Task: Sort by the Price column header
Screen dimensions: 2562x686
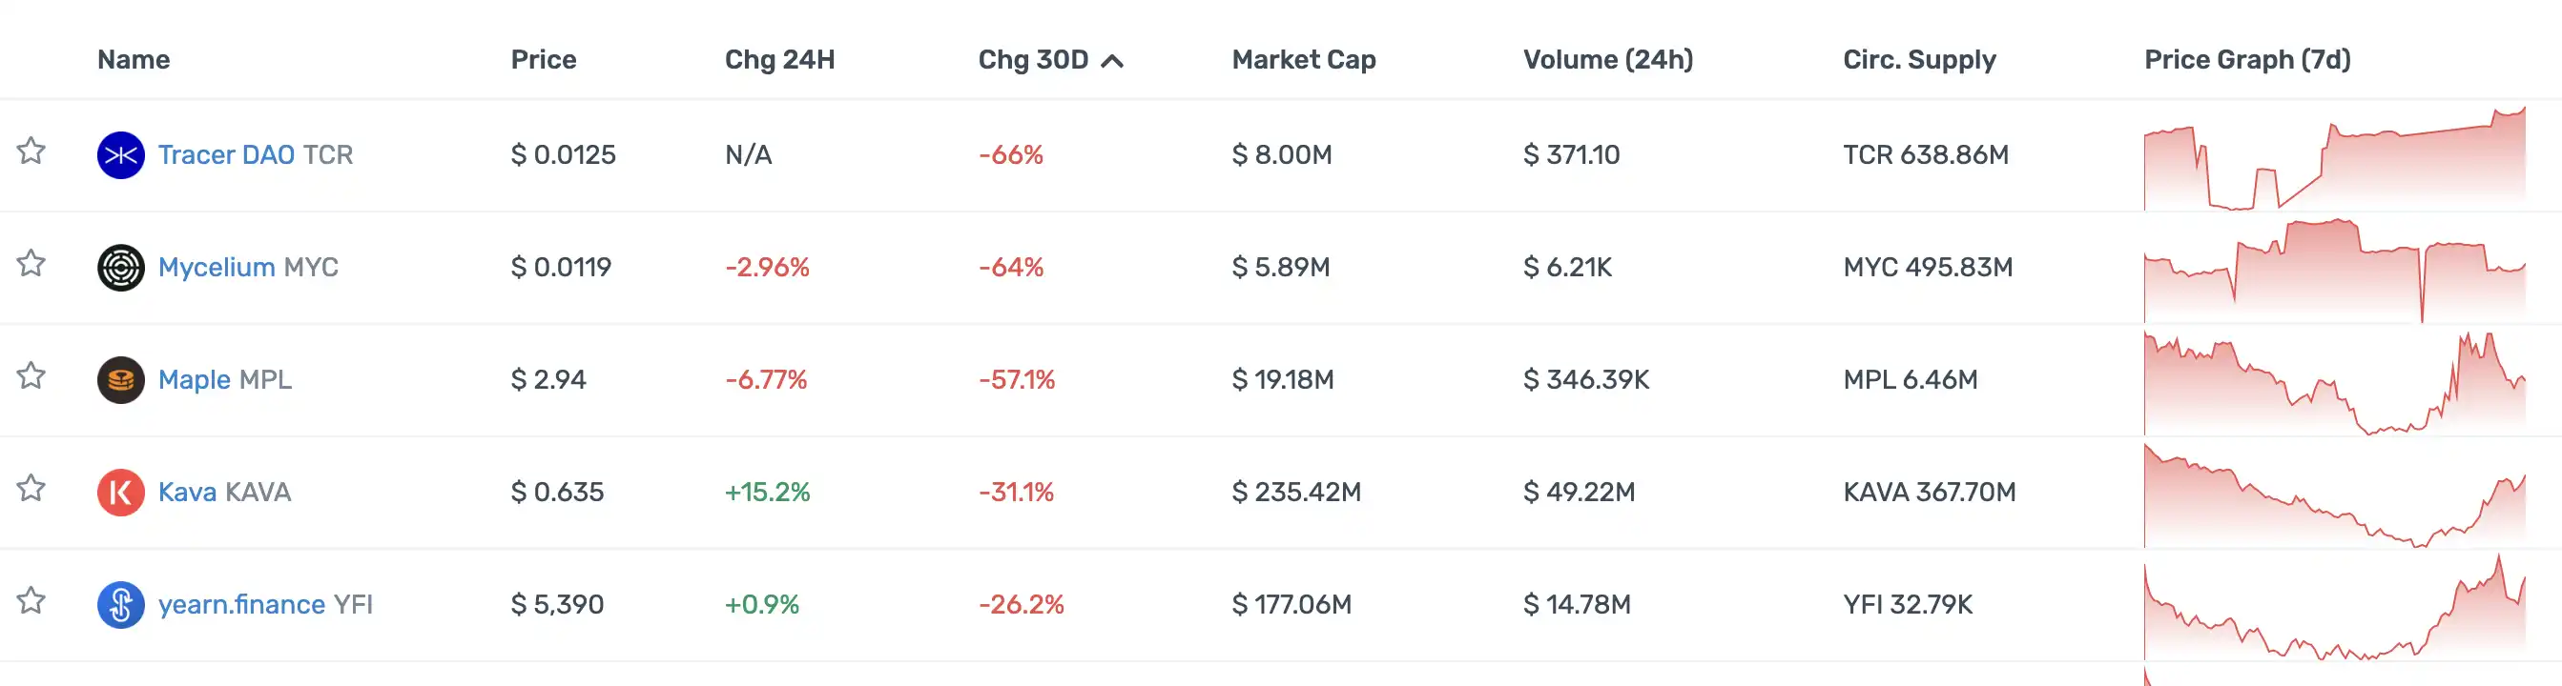Action: tap(543, 60)
